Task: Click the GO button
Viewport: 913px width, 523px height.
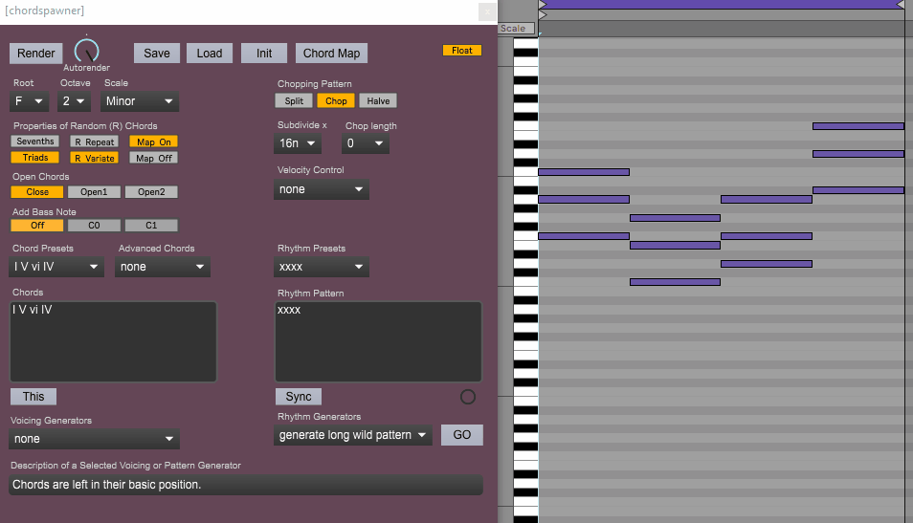Action: pyautogui.click(x=461, y=435)
